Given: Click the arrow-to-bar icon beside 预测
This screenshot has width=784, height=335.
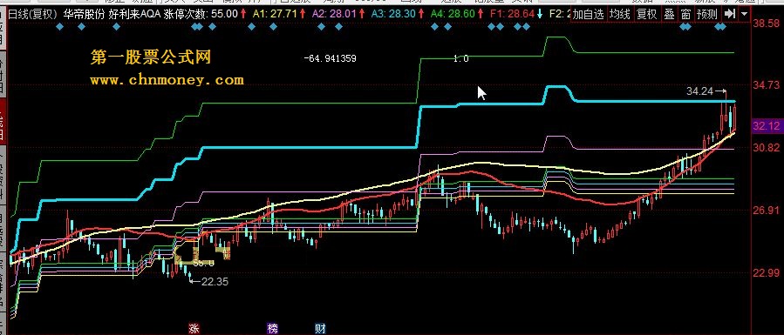Looking at the screenshot, I should pyautogui.click(x=730, y=14).
